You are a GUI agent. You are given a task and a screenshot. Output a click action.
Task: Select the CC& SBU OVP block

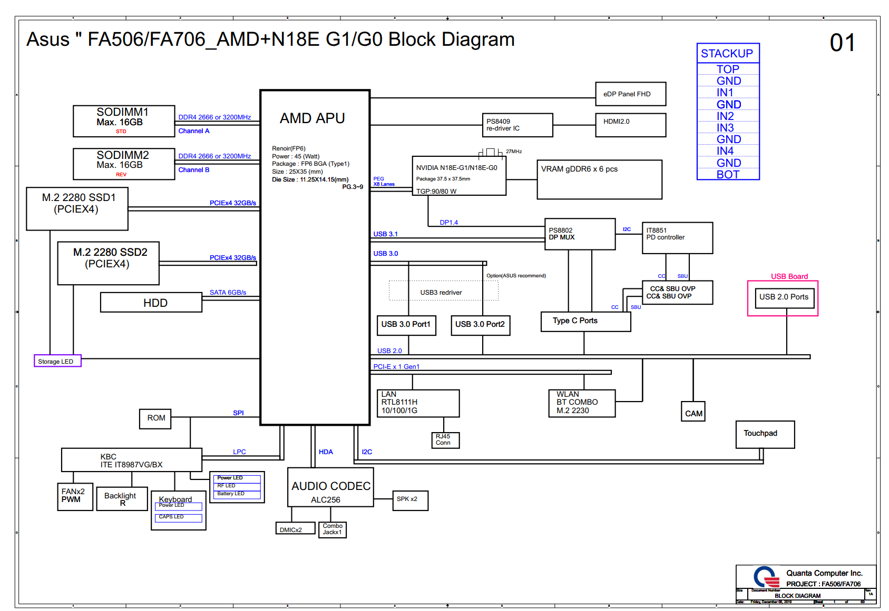coord(677,293)
